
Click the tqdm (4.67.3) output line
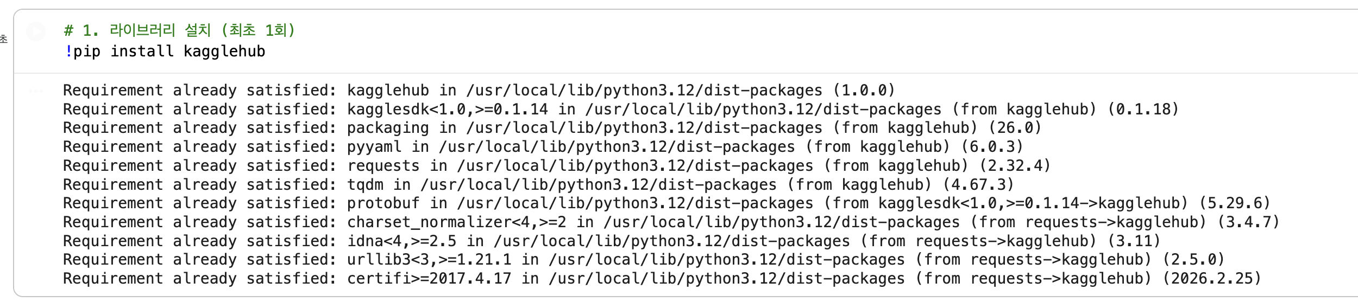pos(538,184)
